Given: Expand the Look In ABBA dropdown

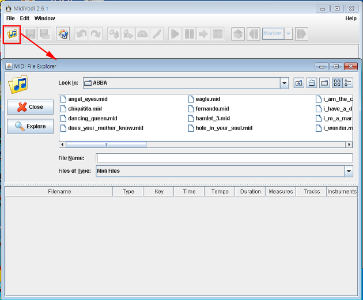Looking at the screenshot, I should tap(284, 83).
